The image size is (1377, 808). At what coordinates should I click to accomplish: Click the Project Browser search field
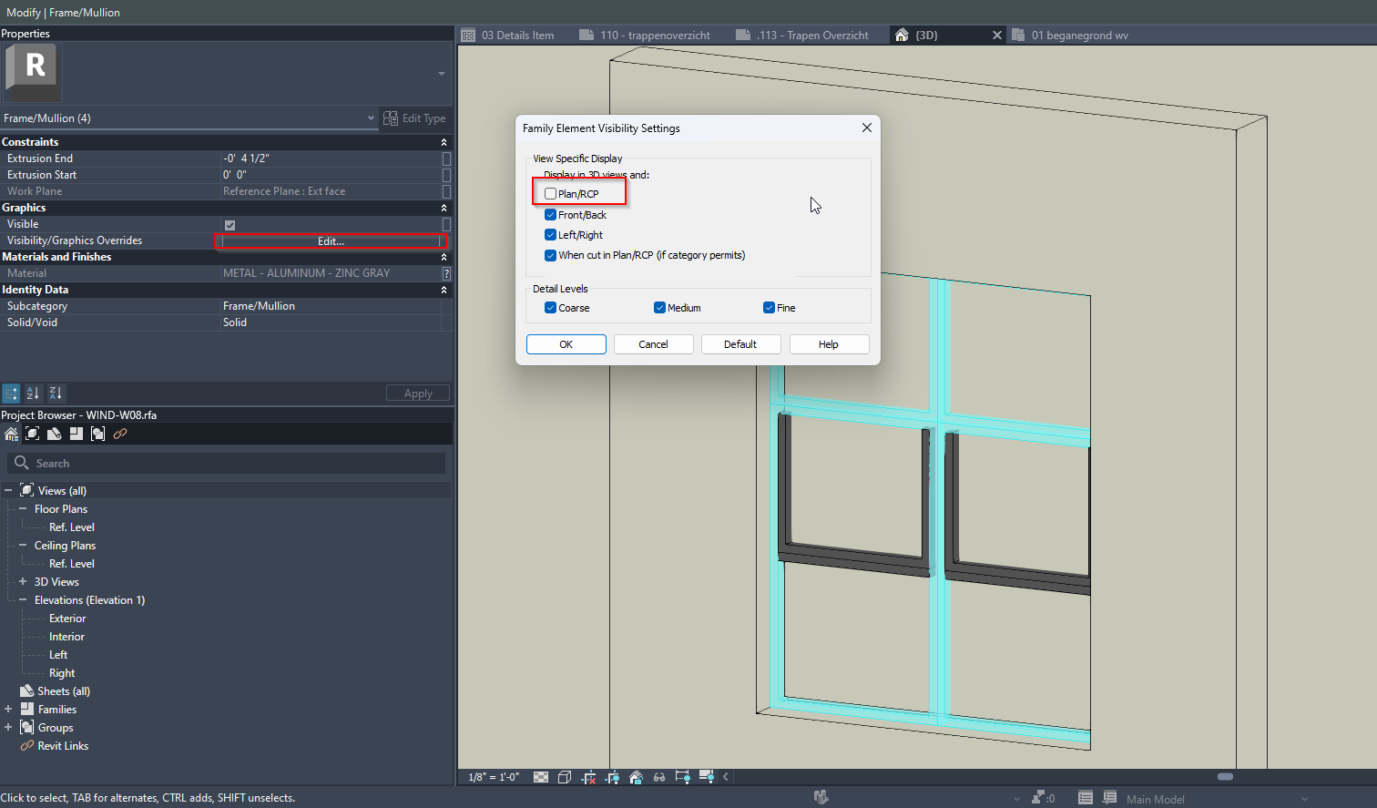point(227,464)
